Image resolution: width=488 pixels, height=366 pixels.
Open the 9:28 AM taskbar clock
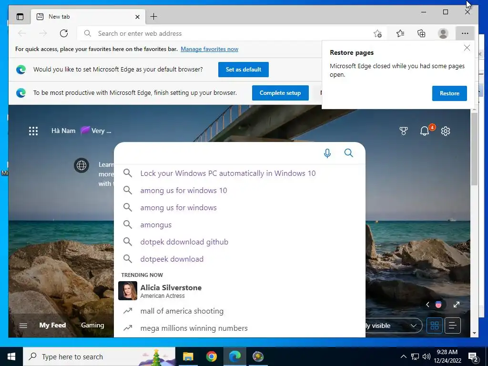447,356
